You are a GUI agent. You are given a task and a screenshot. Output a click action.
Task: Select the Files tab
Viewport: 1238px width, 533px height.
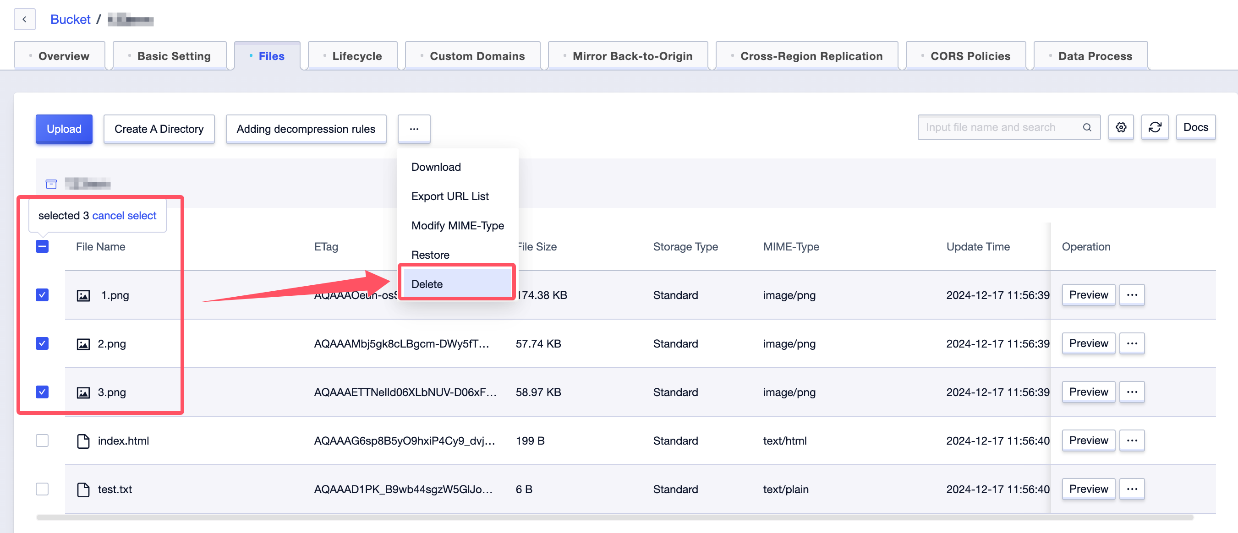(267, 56)
